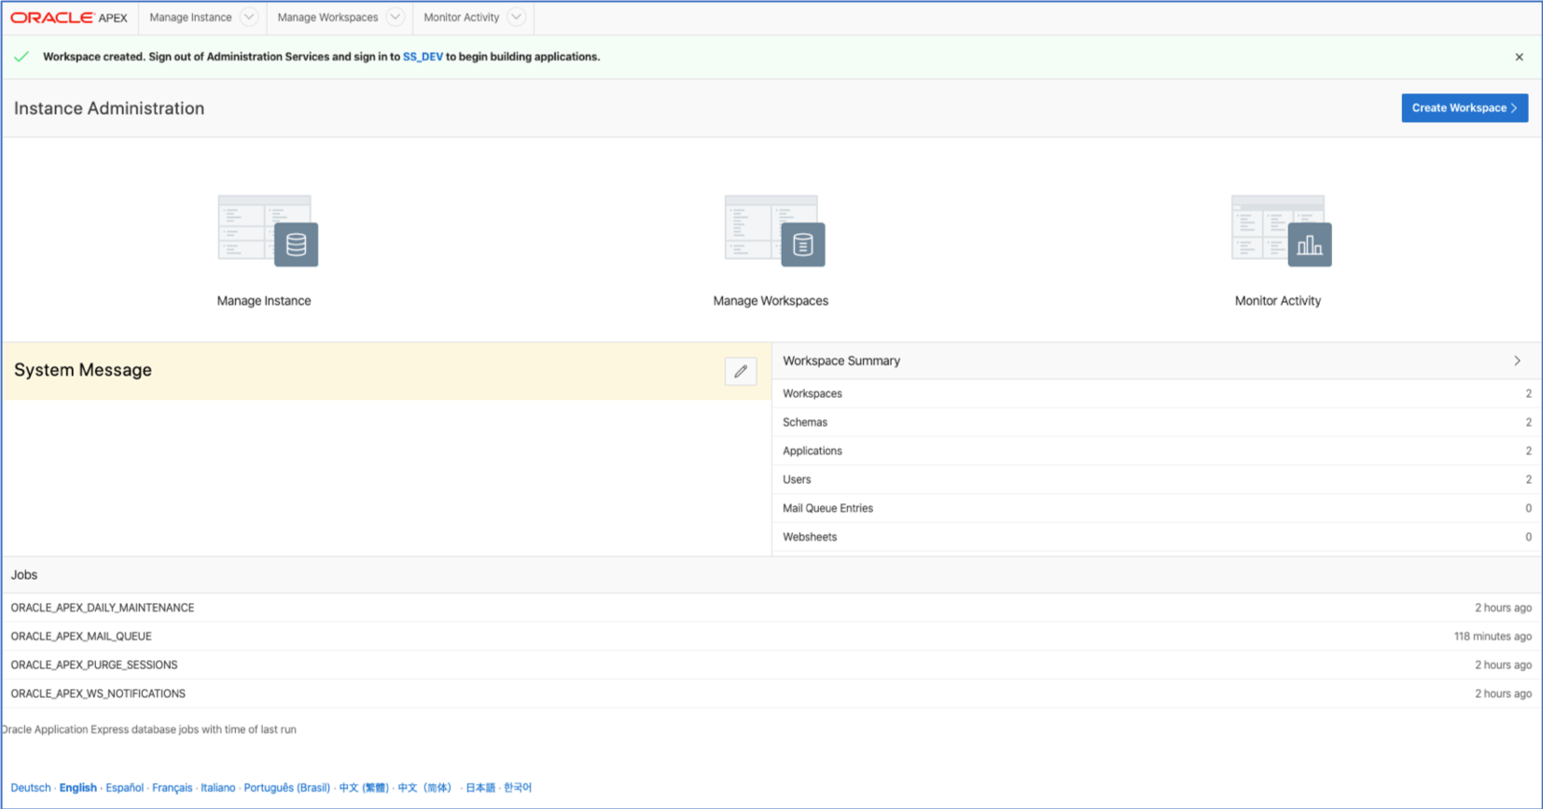The height and width of the screenshot is (809, 1543).
Task: Expand Monitor Activity menu dropdown arrow
Action: pyautogui.click(x=517, y=17)
